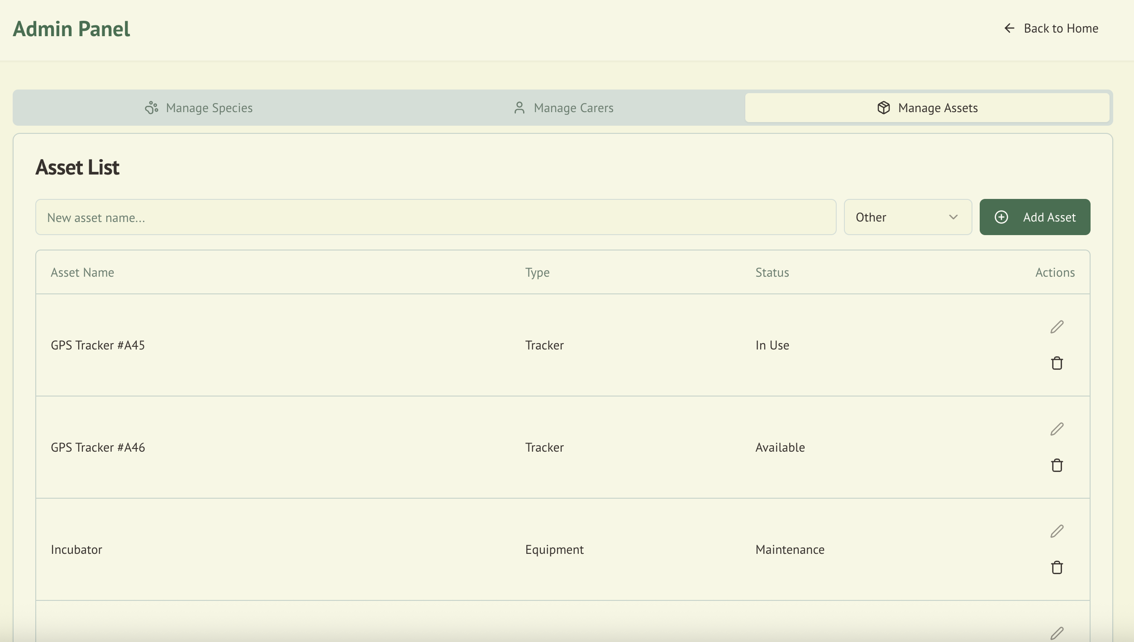
Task: Select the Manage Assets tab
Action: pyautogui.click(x=927, y=108)
